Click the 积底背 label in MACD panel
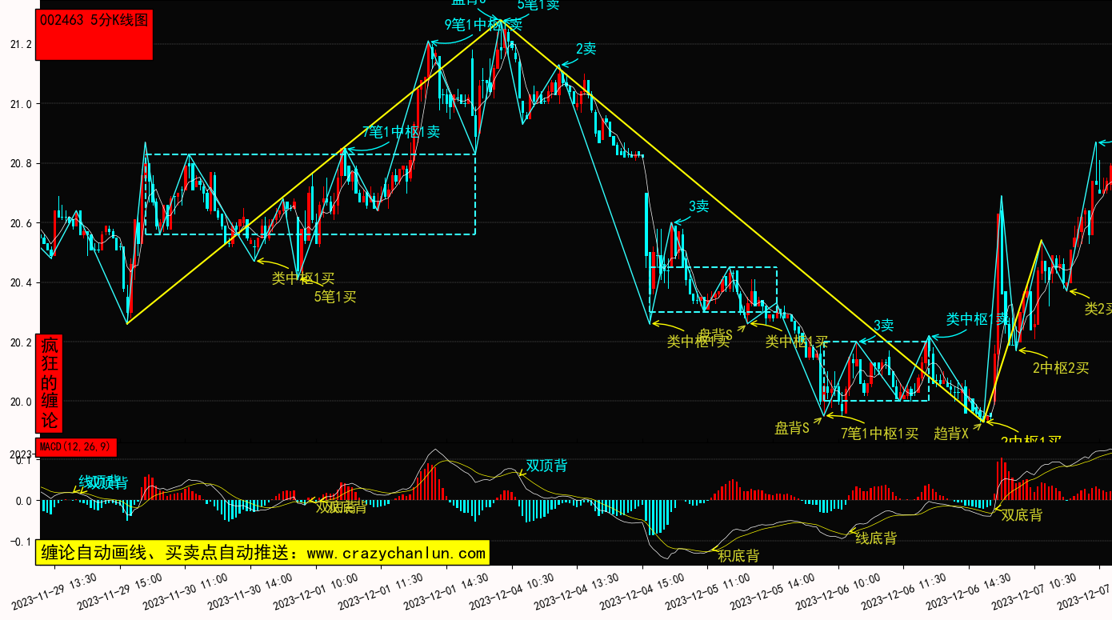Screen dimensions: 1112x620 (x=738, y=556)
